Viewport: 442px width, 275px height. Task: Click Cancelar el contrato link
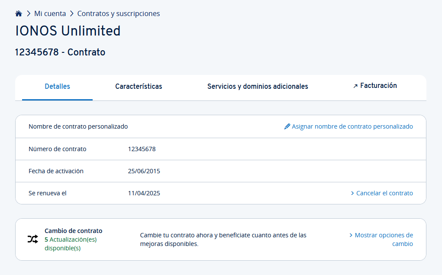point(384,193)
